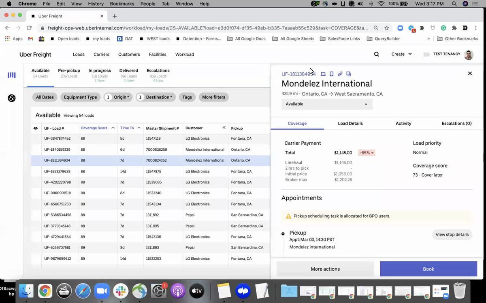The height and width of the screenshot is (303, 486).
Task: Toggle the eye visibility column header
Action: click(36, 128)
